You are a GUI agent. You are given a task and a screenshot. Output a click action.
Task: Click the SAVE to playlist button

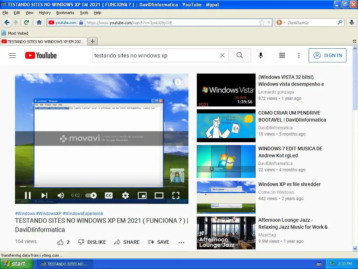158,242
